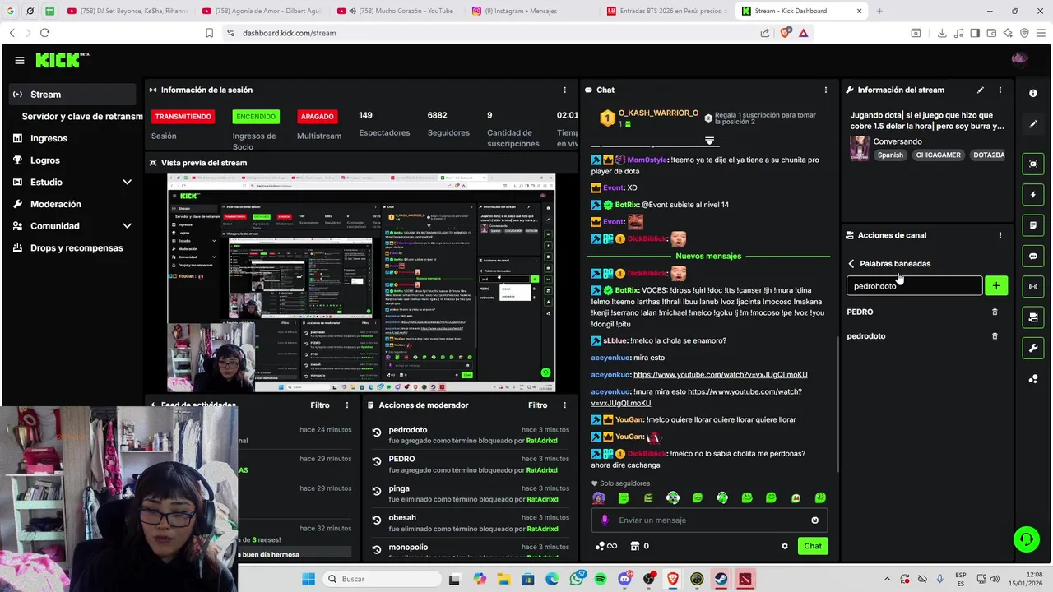
Task: Toggle the chat panel sidebar icon
Action: coord(1033,256)
